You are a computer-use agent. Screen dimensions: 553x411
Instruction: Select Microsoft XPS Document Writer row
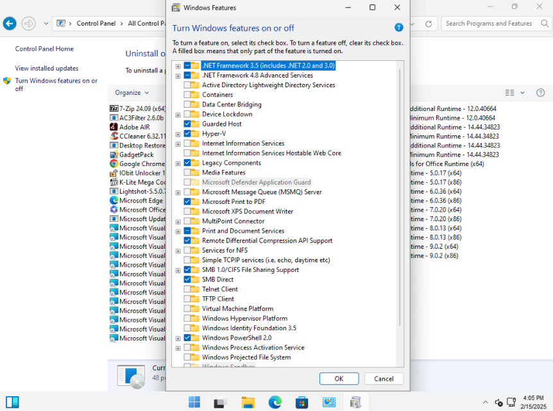[247, 212]
